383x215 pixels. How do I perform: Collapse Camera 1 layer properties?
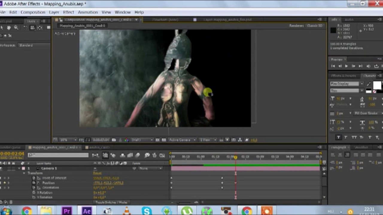pos(19,168)
